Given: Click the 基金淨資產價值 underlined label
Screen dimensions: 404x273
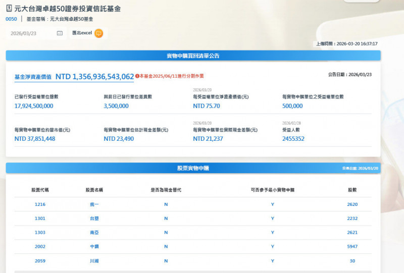Looking at the screenshot, I should click(x=33, y=77).
